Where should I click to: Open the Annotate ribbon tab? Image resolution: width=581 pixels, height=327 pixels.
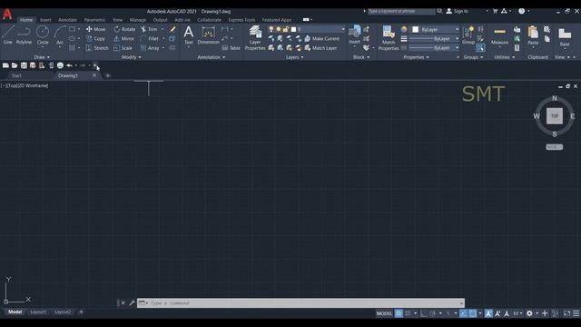coord(67,20)
